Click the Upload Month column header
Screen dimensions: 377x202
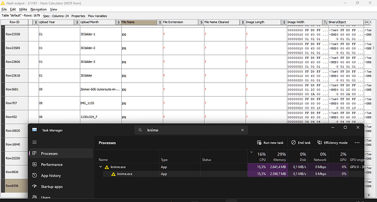coord(95,22)
